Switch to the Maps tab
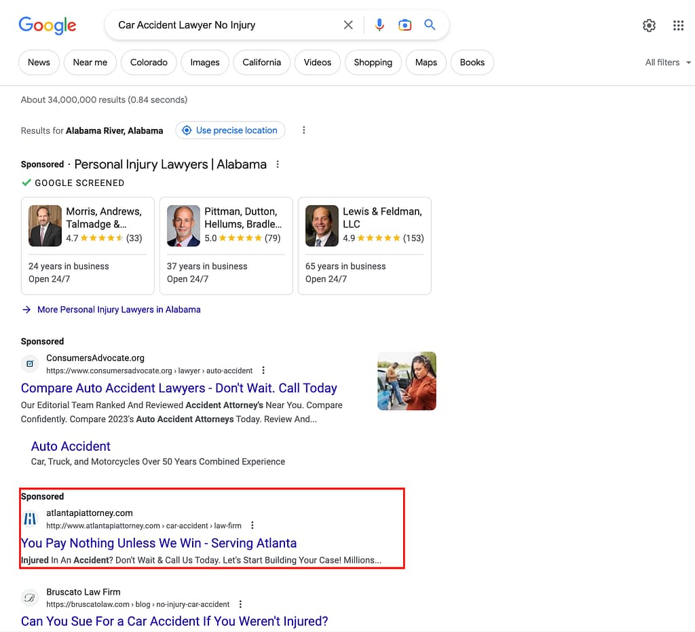 coord(426,62)
